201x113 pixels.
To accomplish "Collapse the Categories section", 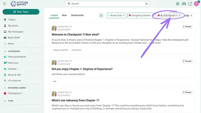I will click(5, 51).
